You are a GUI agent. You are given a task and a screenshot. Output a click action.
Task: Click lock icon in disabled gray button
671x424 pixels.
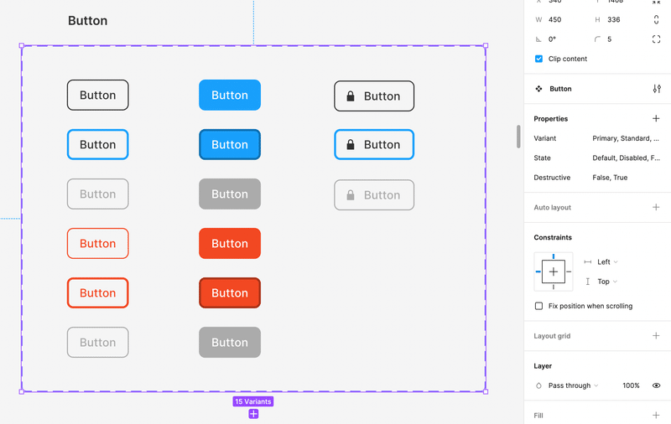(x=351, y=195)
